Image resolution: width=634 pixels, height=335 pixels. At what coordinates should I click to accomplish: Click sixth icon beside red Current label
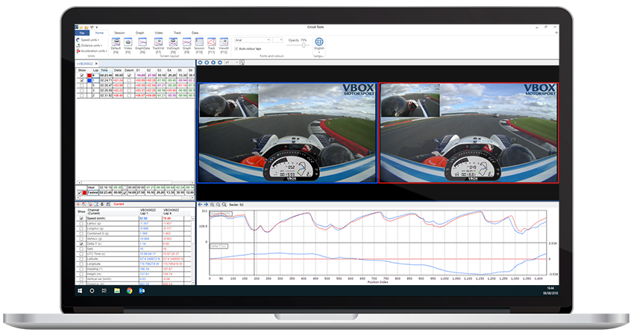point(108,204)
